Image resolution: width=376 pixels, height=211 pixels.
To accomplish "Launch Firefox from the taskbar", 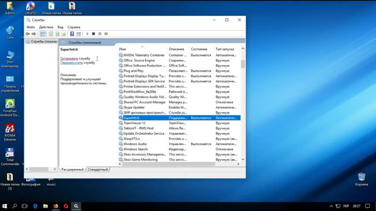I will pyautogui.click(x=55, y=206).
